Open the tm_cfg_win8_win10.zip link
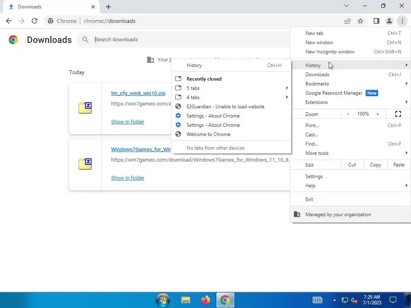 click(x=138, y=93)
